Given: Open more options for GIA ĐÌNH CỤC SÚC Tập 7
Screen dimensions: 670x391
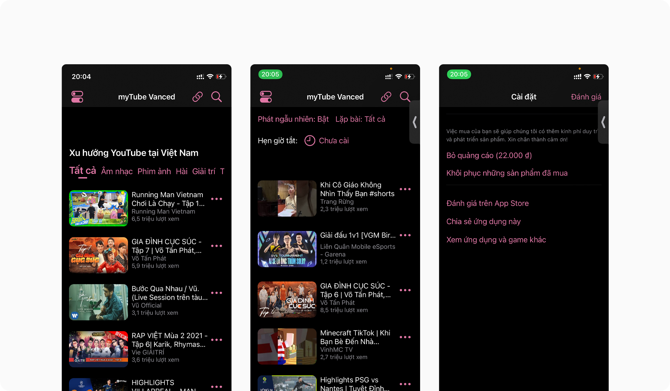Looking at the screenshot, I should [x=217, y=246].
